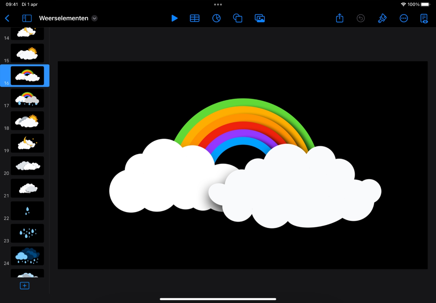The image size is (436, 303).
Task: Go back to the document manager
Action: (x=7, y=18)
